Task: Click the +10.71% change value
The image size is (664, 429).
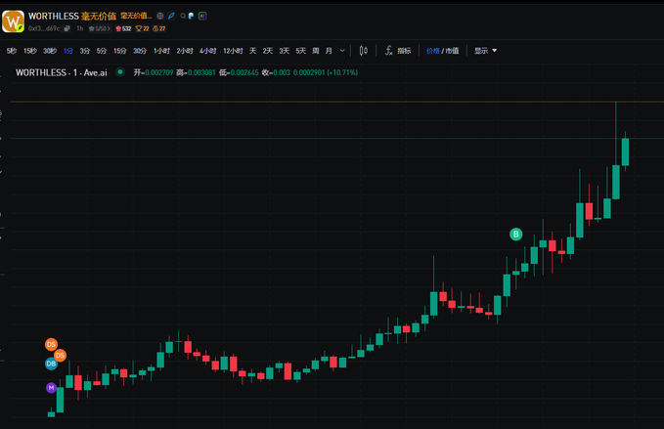Action: [342, 72]
